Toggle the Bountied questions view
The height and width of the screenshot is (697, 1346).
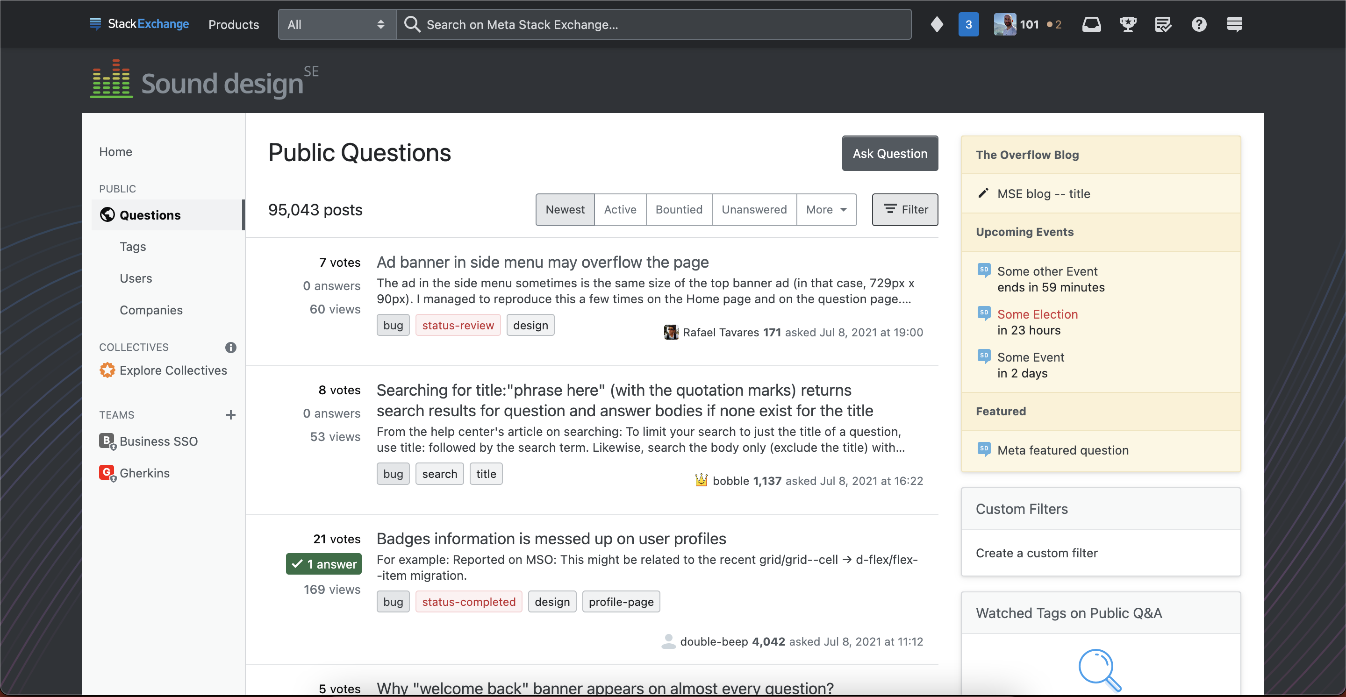pyautogui.click(x=679, y=209)
